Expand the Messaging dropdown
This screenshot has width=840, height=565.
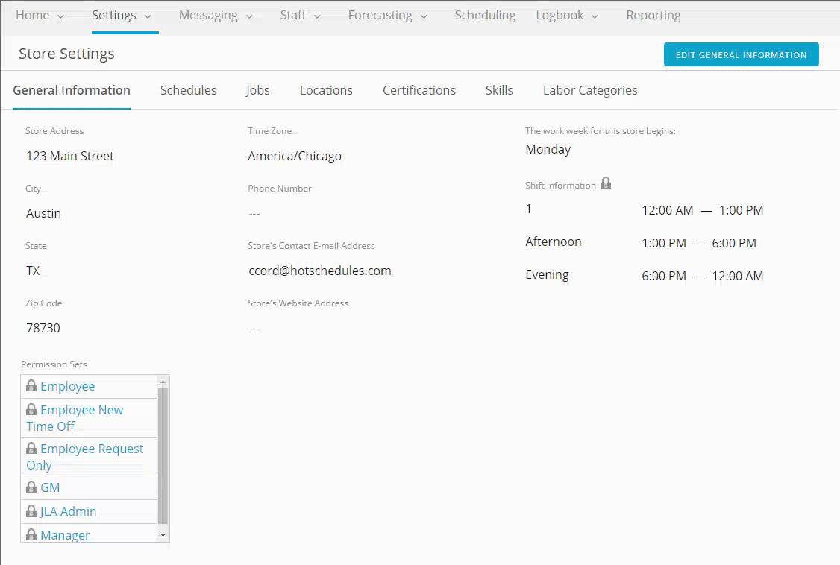point(248,15)
